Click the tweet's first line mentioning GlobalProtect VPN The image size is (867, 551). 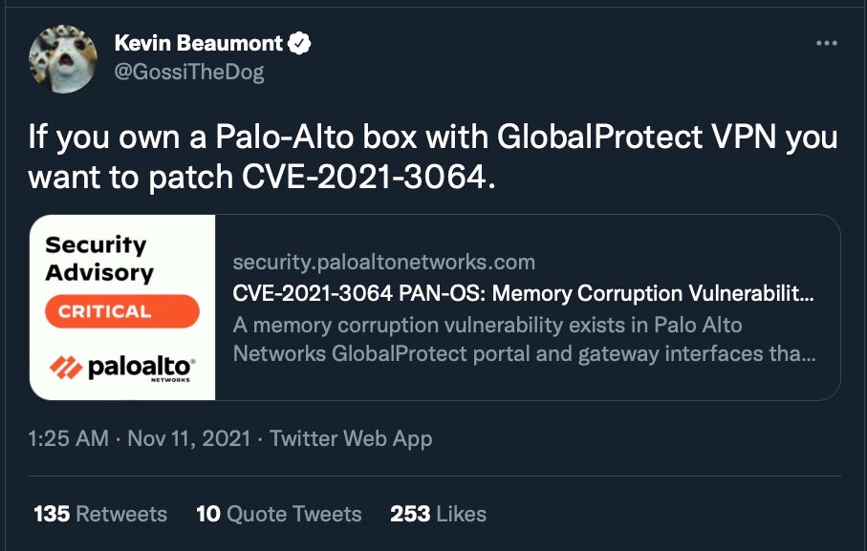(x=432, y=138)
